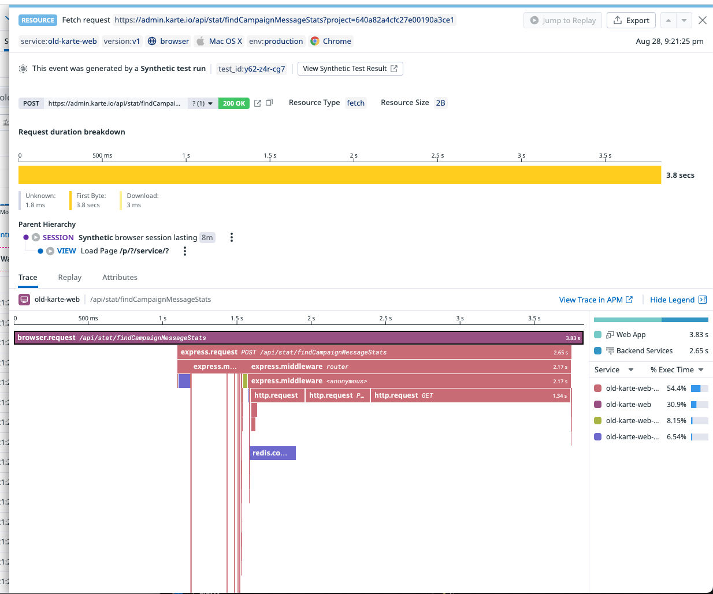The height and width of the screenshot is (594, 713).
Task: Click the Backend Services legend entry
Action: [x=651, y=351]
